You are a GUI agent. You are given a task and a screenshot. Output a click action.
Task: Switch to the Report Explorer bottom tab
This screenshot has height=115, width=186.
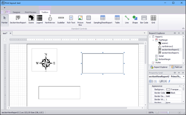pos(159,67)
